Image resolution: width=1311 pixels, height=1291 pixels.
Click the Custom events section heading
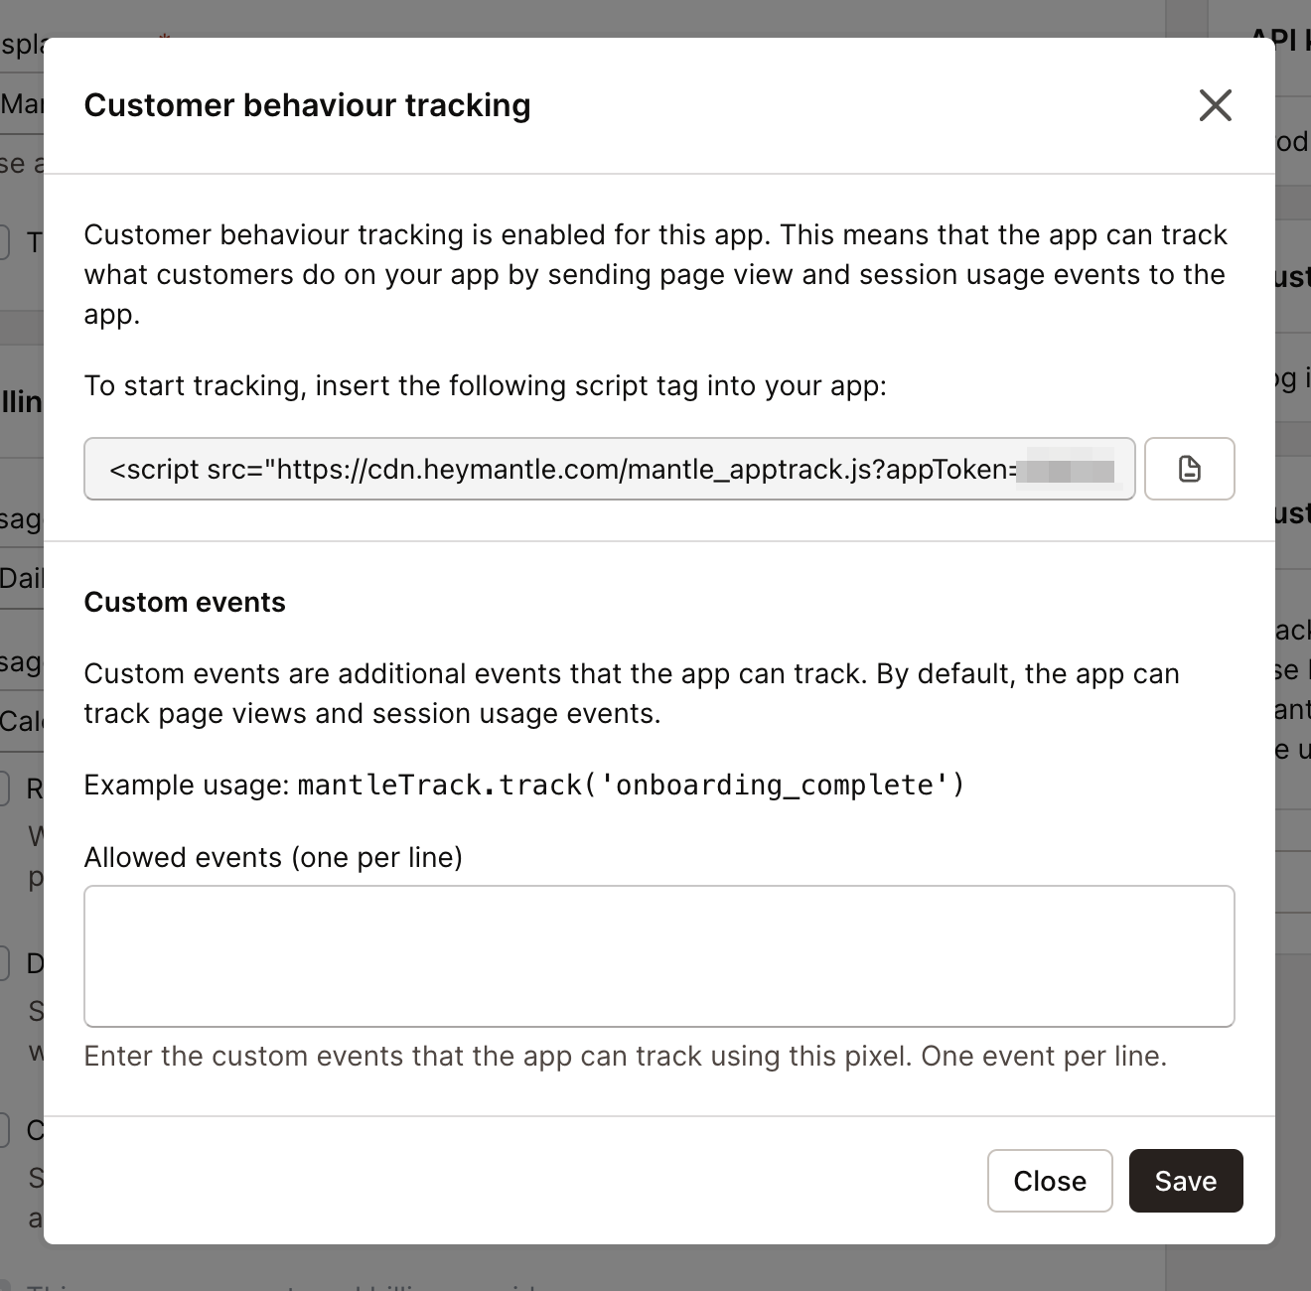coord(185,602)
